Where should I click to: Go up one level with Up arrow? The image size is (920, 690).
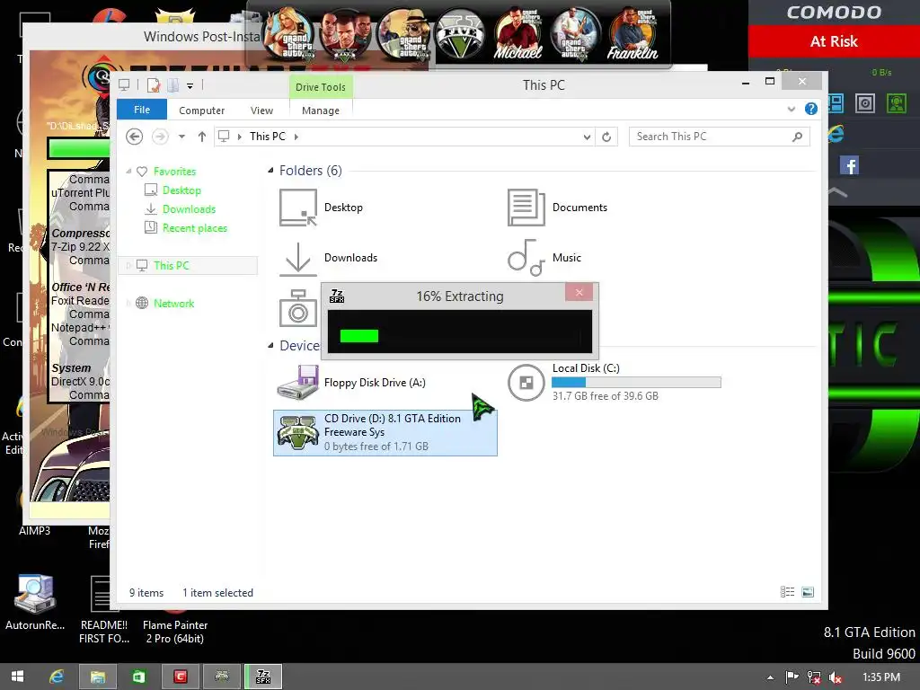pyautogui.click(x=202, y=137)
